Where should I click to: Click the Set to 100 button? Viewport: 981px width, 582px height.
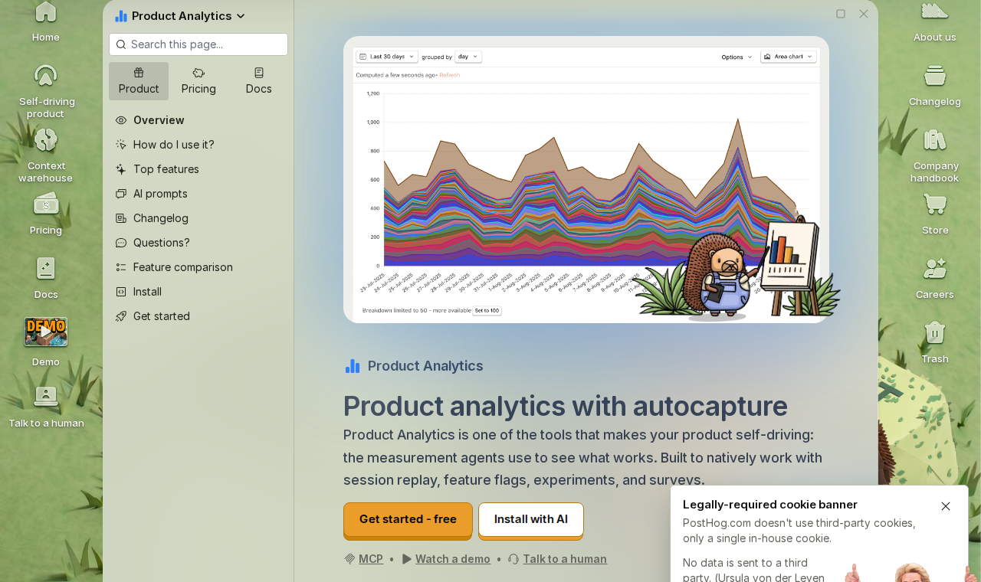click(486, 311)
